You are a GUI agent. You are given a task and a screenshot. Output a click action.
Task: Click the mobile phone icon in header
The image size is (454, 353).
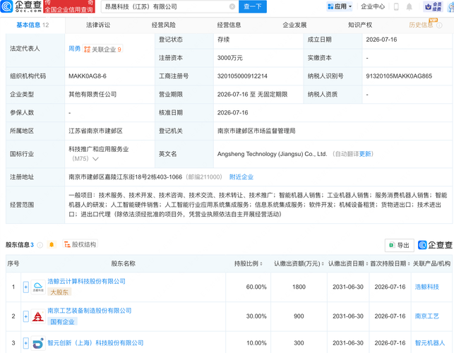click(x=396, y=6)
